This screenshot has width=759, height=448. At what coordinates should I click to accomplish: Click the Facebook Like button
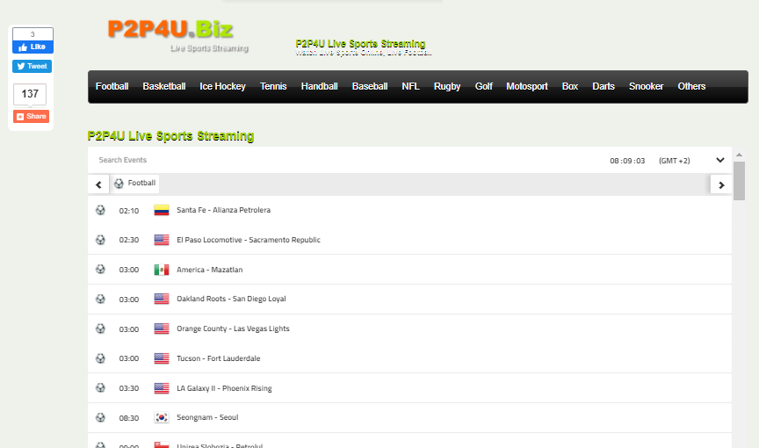33,47
